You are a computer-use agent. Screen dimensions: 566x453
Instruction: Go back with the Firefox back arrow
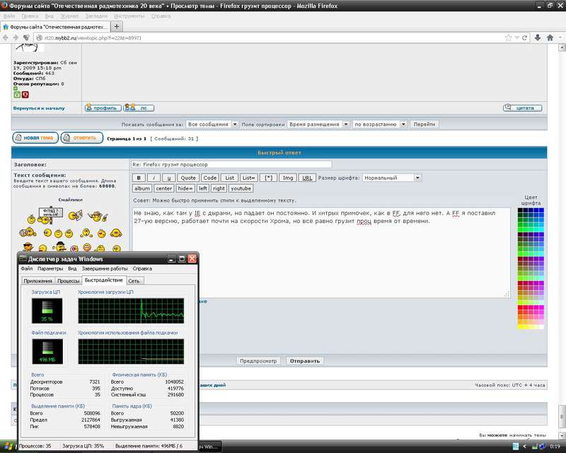click(5, 38)
